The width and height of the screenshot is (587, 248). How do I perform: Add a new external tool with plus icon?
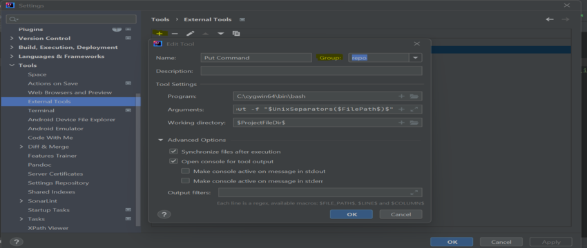pyautogui.click(x=160, y=33)
